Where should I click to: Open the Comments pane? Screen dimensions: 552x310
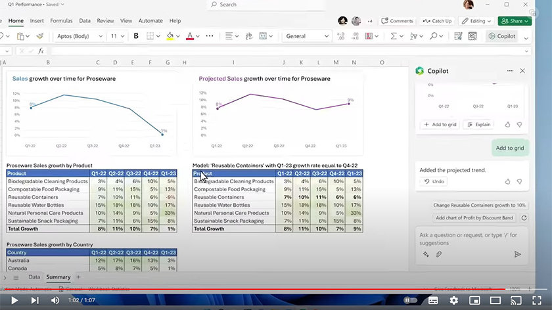[397, 21]
